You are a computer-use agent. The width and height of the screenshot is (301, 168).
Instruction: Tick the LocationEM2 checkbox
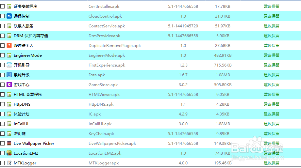coord(3,153)
